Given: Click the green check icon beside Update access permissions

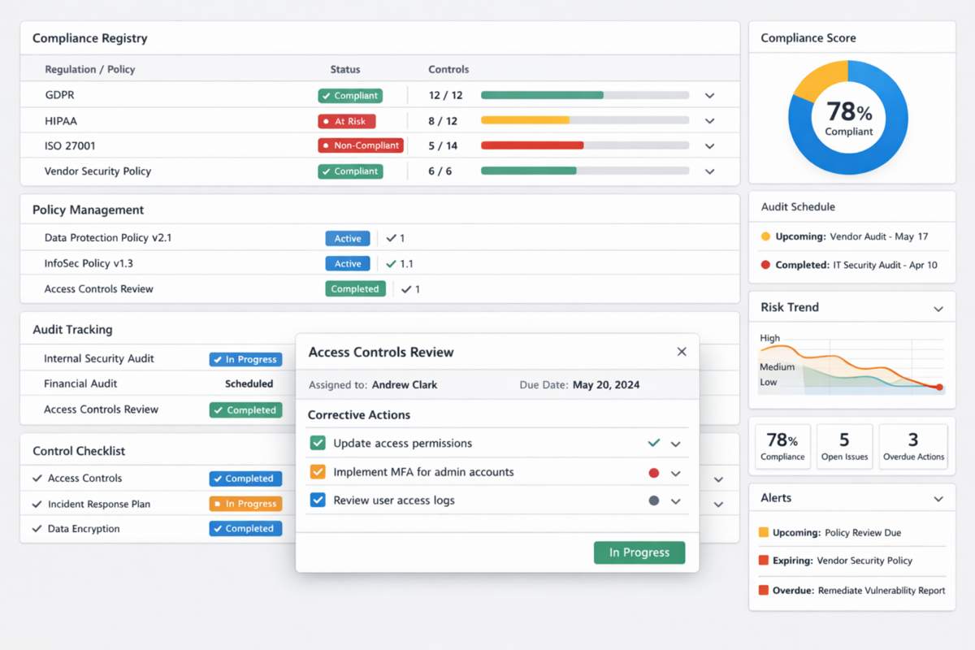Looking at the screenshot, I should [653, 444].
